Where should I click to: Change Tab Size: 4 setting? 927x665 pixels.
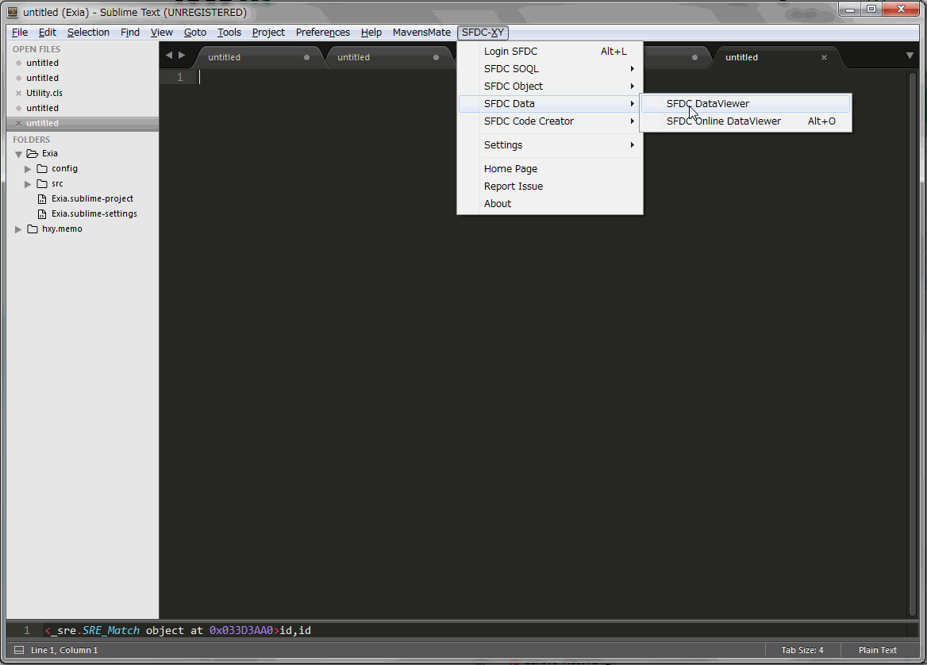(802, 650)
